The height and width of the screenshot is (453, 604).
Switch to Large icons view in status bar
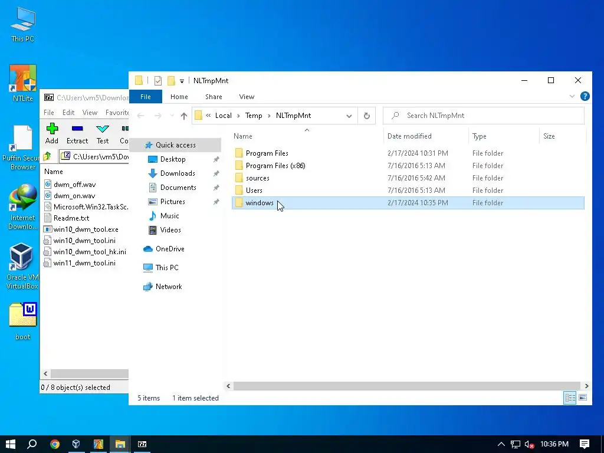583,398
